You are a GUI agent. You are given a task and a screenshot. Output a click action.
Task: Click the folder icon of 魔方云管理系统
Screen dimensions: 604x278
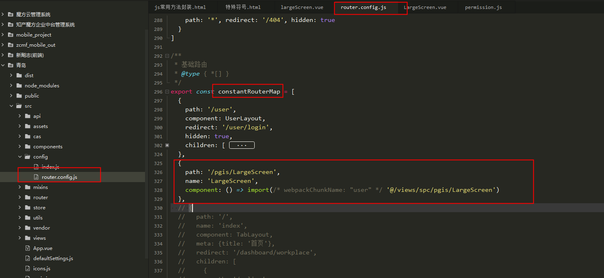(x=11, y=14)
